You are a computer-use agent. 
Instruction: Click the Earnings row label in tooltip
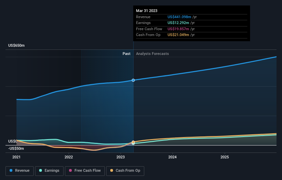pyautogui.click(x=143, y=23)
